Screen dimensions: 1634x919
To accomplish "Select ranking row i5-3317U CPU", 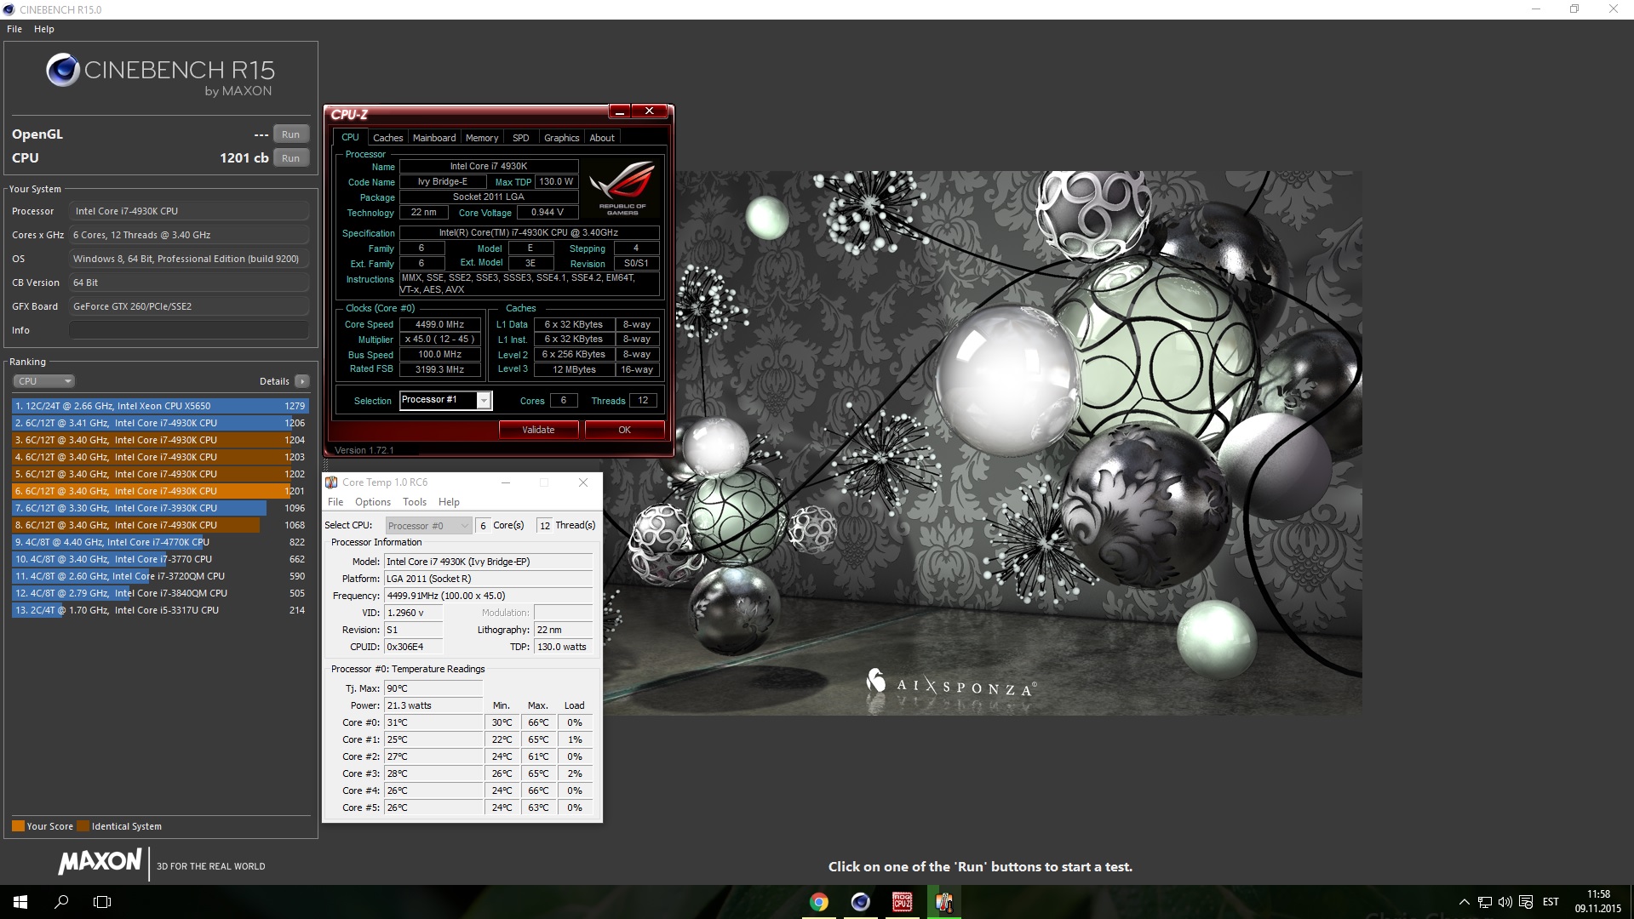I will coord(160,610).
